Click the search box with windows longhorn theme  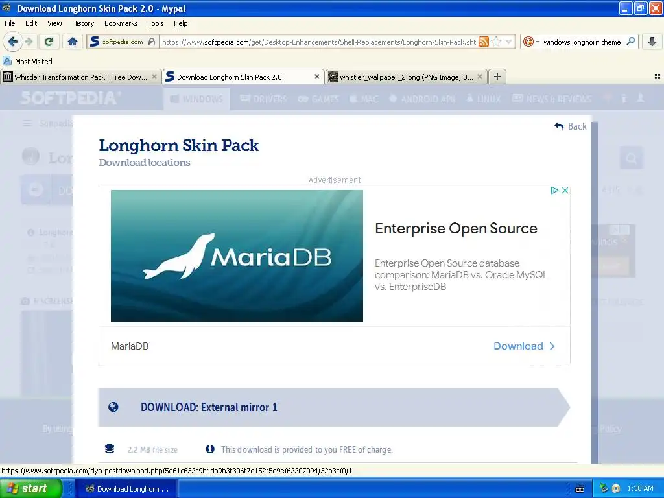coord(582,41)
